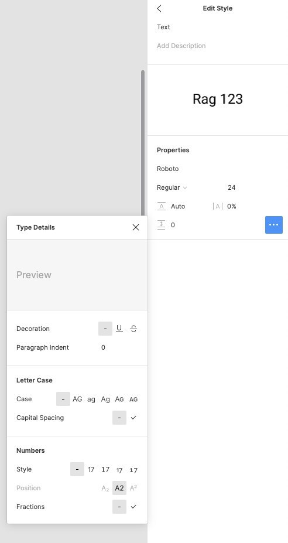
Task: Click the Auto line height field
Action: click(x=178, y=206)
